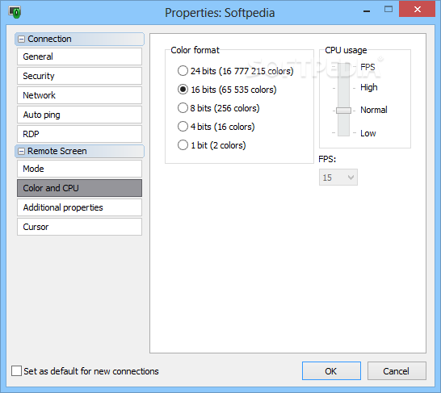Screen dimensions: 441x393
Task: Collapse the Remote Screen section
Action: coord(21,152)
